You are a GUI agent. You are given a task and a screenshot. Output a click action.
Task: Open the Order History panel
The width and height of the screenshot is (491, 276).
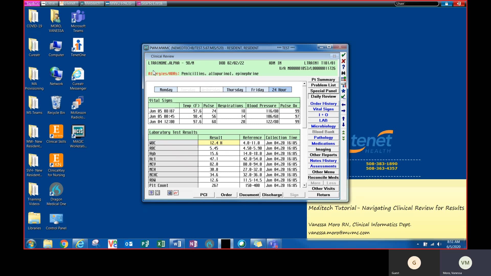pos(323,103)
